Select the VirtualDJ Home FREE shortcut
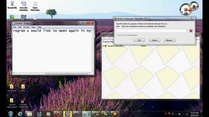 [x=24, y=103]
